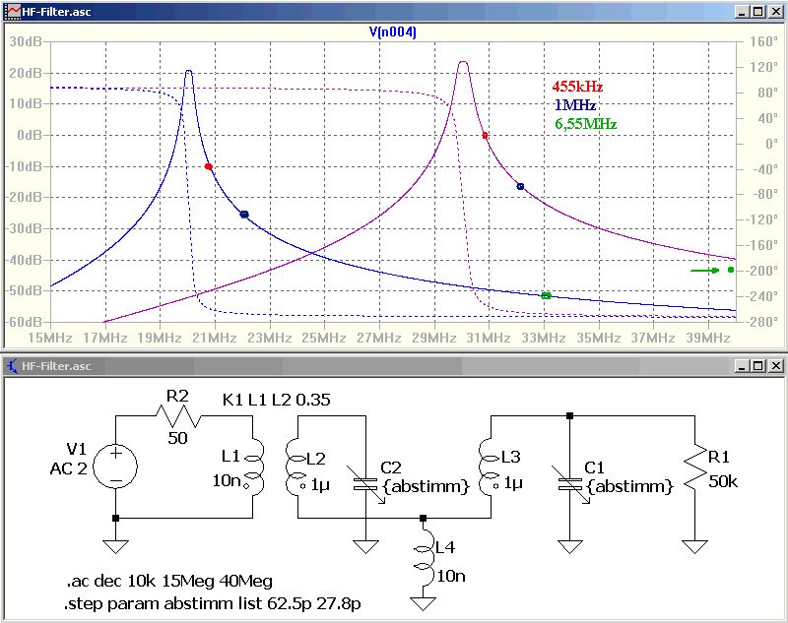
Task: Select inductor L3 symbol
Action: (x=491, y=467)
